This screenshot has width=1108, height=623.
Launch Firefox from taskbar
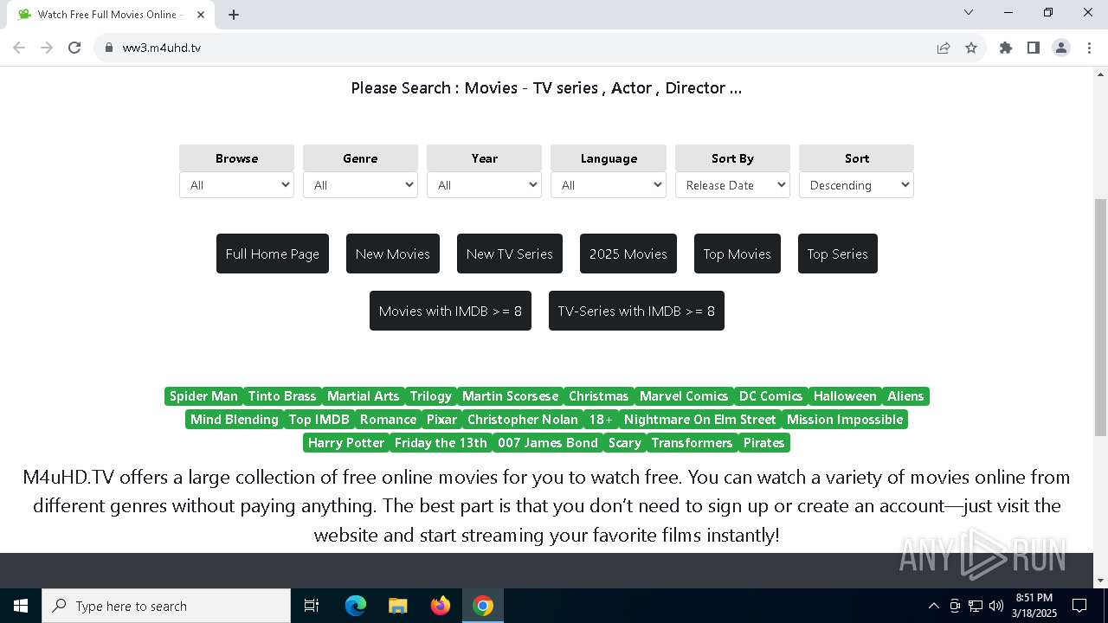click(x=441, y=606)
